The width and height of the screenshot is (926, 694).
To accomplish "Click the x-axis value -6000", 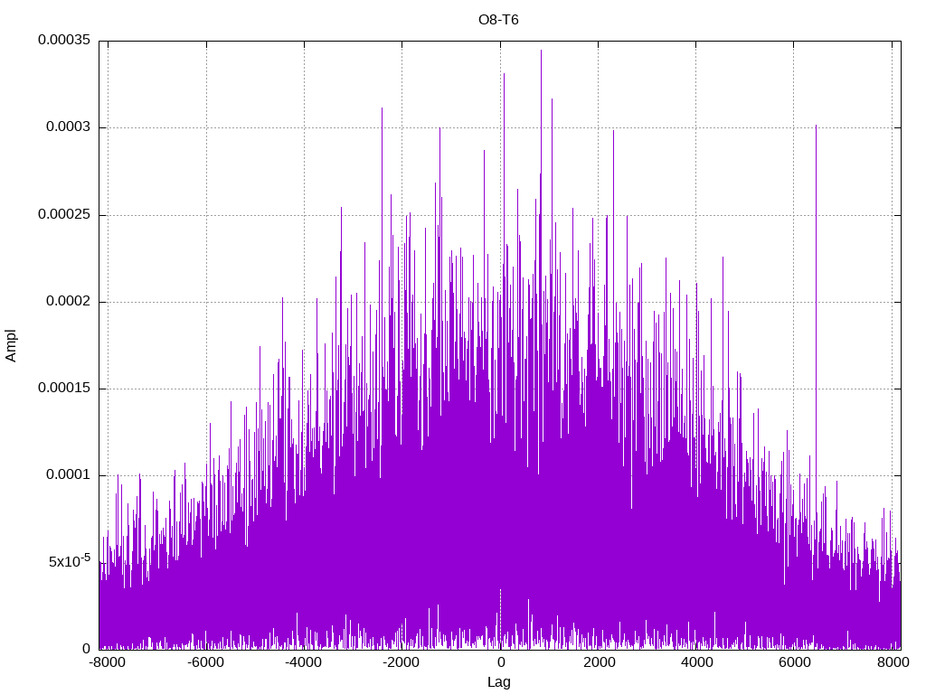I will (205, 662).
